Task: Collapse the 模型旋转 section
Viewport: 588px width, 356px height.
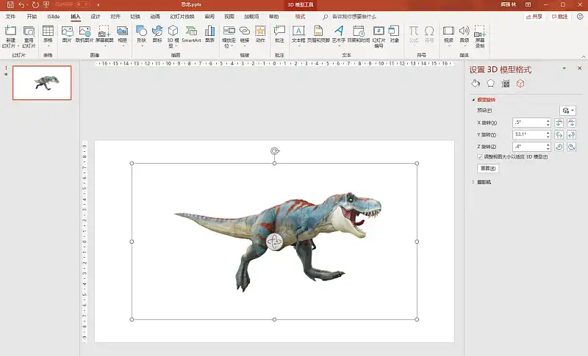Action: point(485,99)
